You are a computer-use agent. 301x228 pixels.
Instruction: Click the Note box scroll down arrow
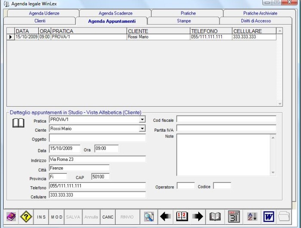(273, 173)
